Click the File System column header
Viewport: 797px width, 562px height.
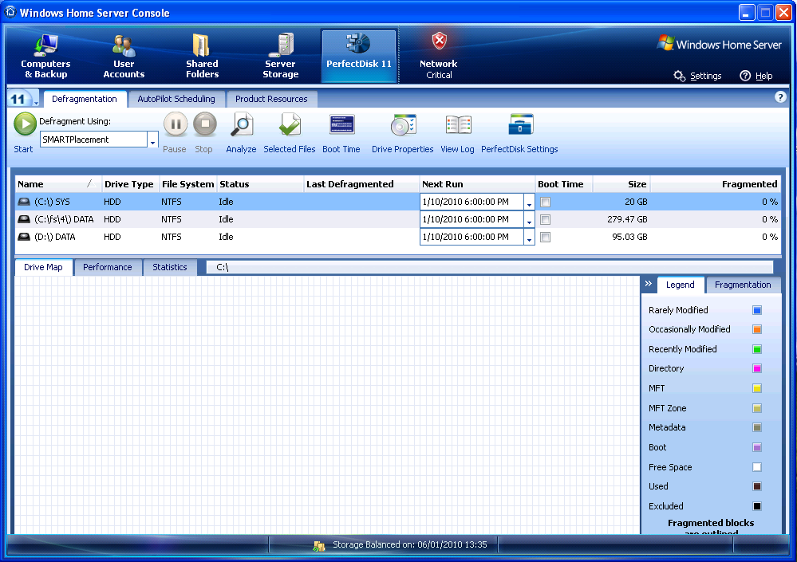click(187, 184)
